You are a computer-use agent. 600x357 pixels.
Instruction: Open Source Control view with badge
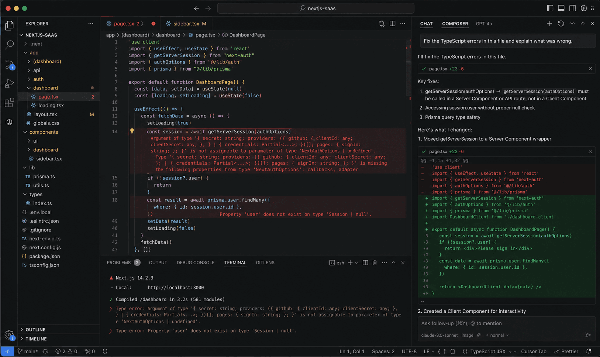click(x=10, y=64)
